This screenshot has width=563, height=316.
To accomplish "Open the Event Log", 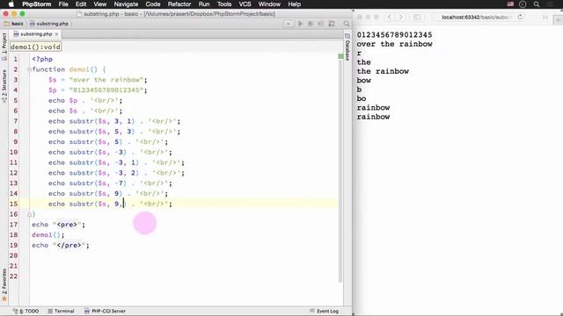I will (x=325, y=311).
